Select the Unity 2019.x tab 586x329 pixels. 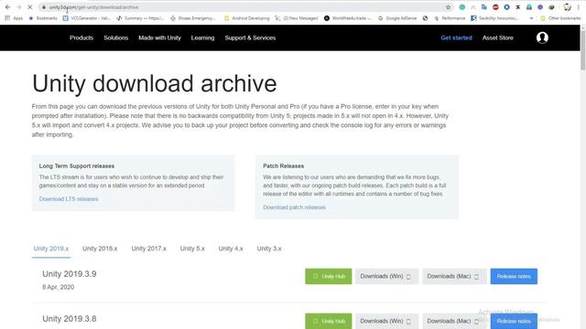[x=51, y=249]
